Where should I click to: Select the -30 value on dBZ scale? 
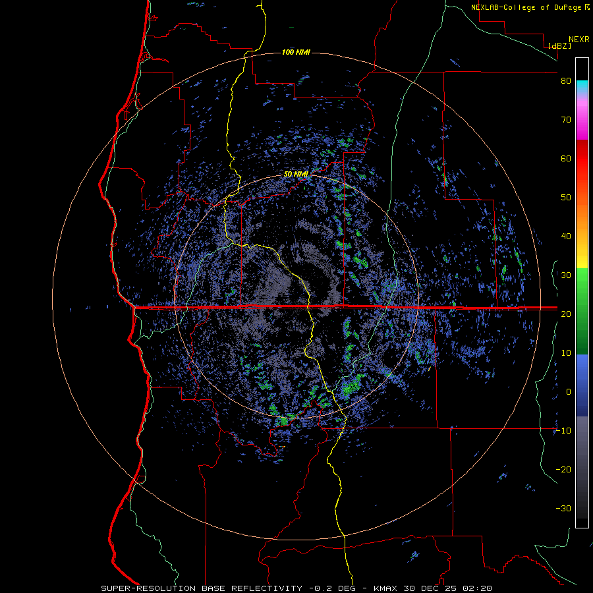[x=563, y=508]
